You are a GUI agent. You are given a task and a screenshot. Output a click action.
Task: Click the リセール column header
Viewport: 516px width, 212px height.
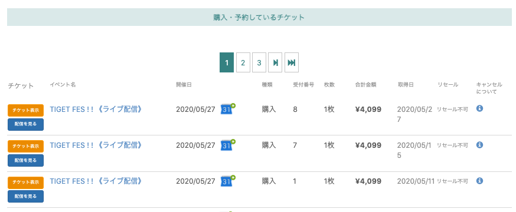(x=448, y=85)
